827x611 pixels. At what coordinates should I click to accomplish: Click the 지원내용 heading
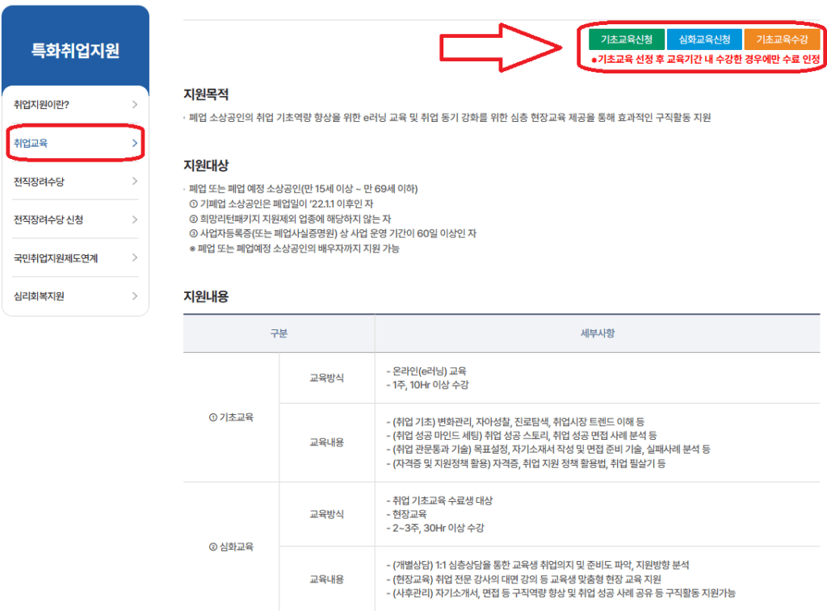pos(206,296)
